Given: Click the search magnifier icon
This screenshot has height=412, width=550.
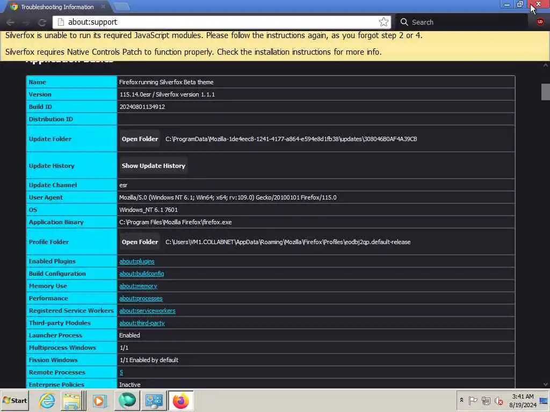Looking at the screenshot, I should [404, 22].
